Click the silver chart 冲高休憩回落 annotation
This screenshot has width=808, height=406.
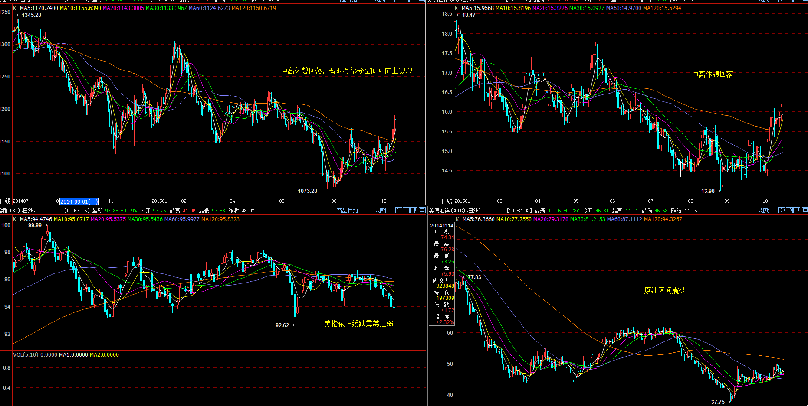pyautogui.click(x=712, y=75)
